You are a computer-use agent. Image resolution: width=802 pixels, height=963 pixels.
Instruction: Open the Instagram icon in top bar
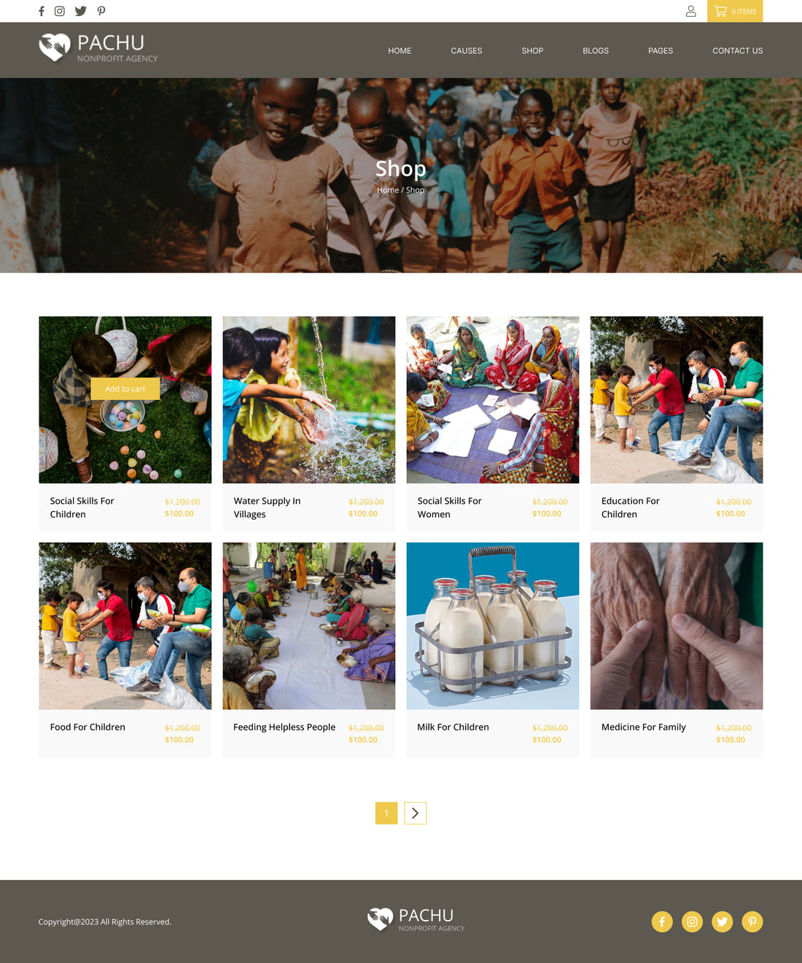pos(60,11)
